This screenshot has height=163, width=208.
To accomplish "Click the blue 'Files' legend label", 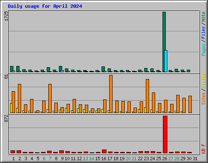I will [x=203, y=32].
